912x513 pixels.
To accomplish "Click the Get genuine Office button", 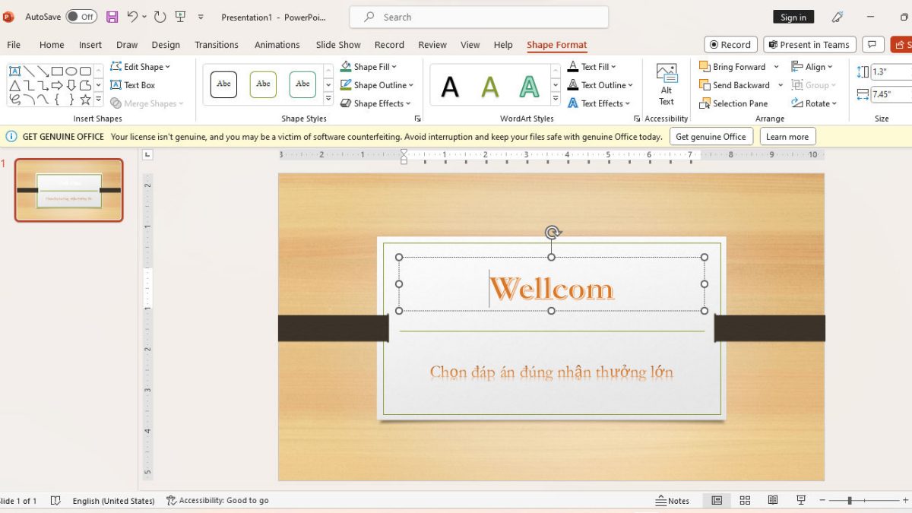I will pos(711,136).
